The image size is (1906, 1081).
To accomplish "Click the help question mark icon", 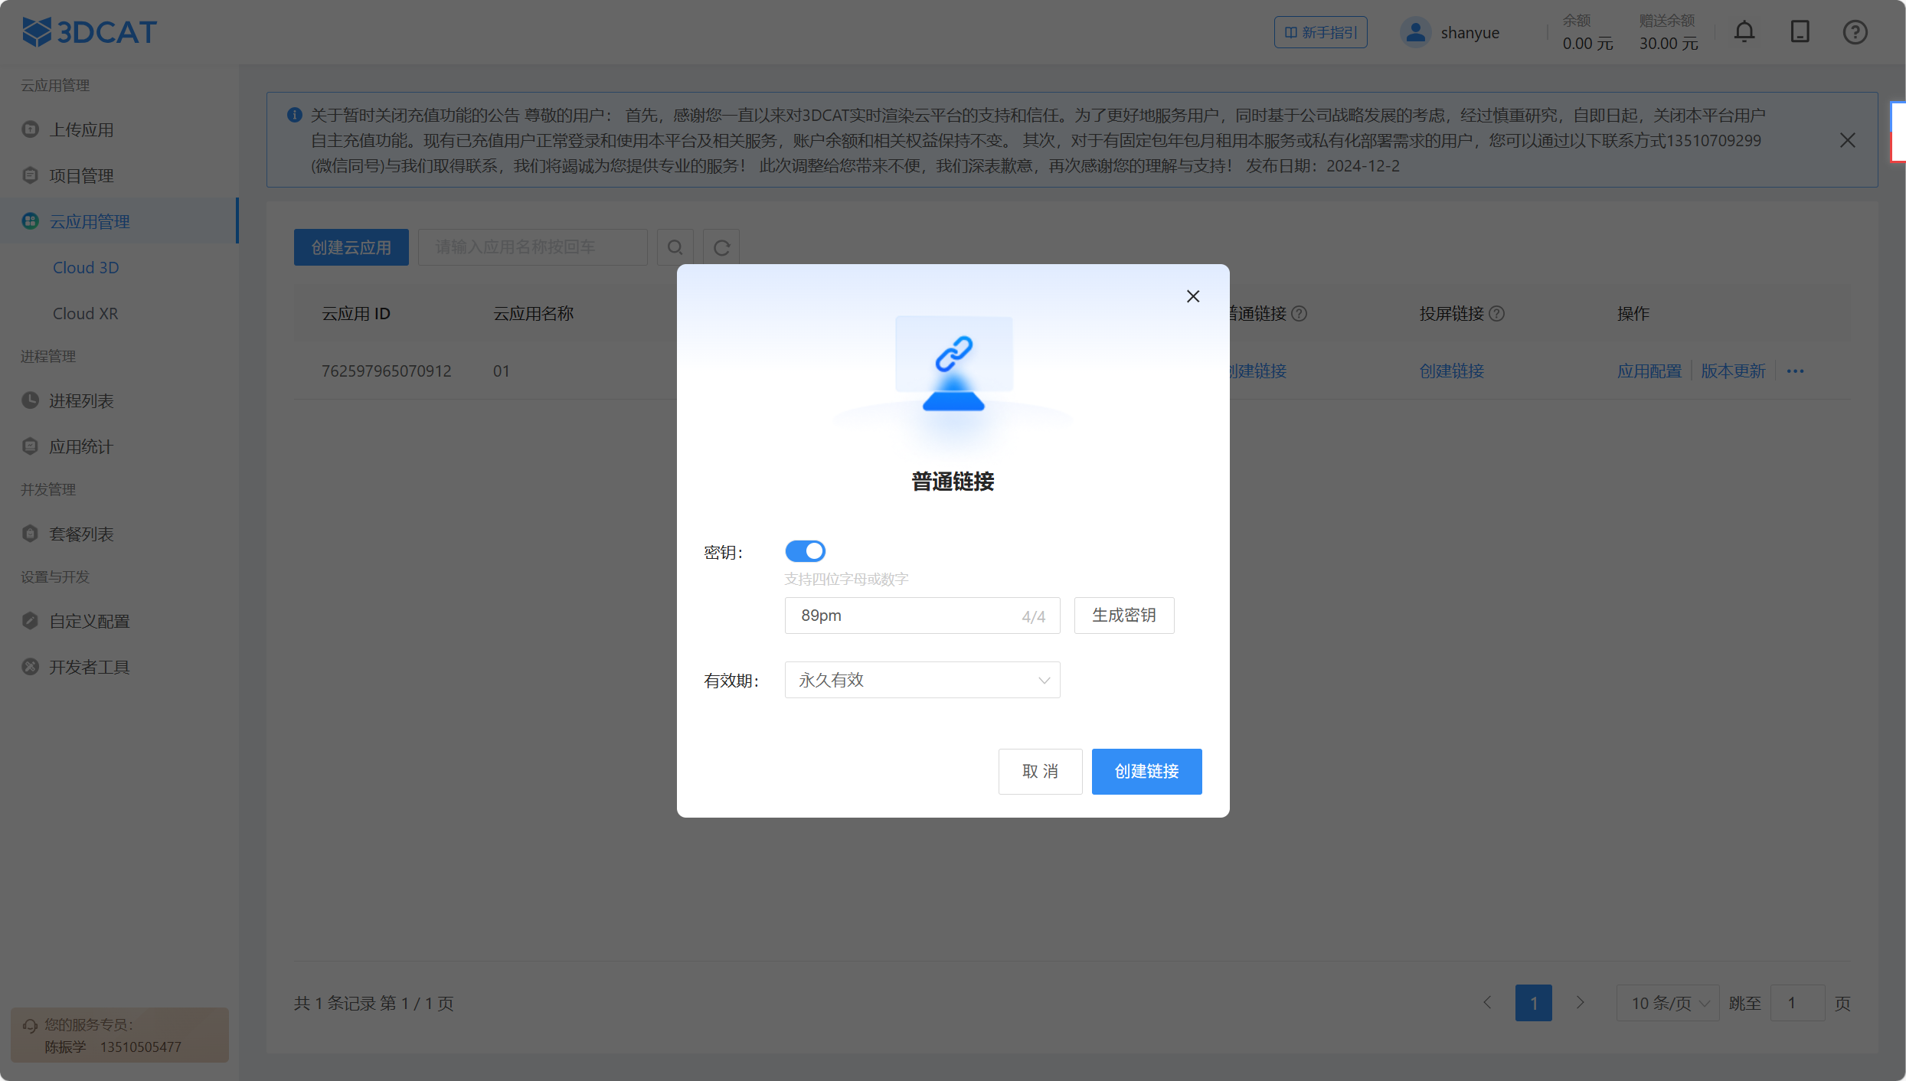I will 1855,32.
